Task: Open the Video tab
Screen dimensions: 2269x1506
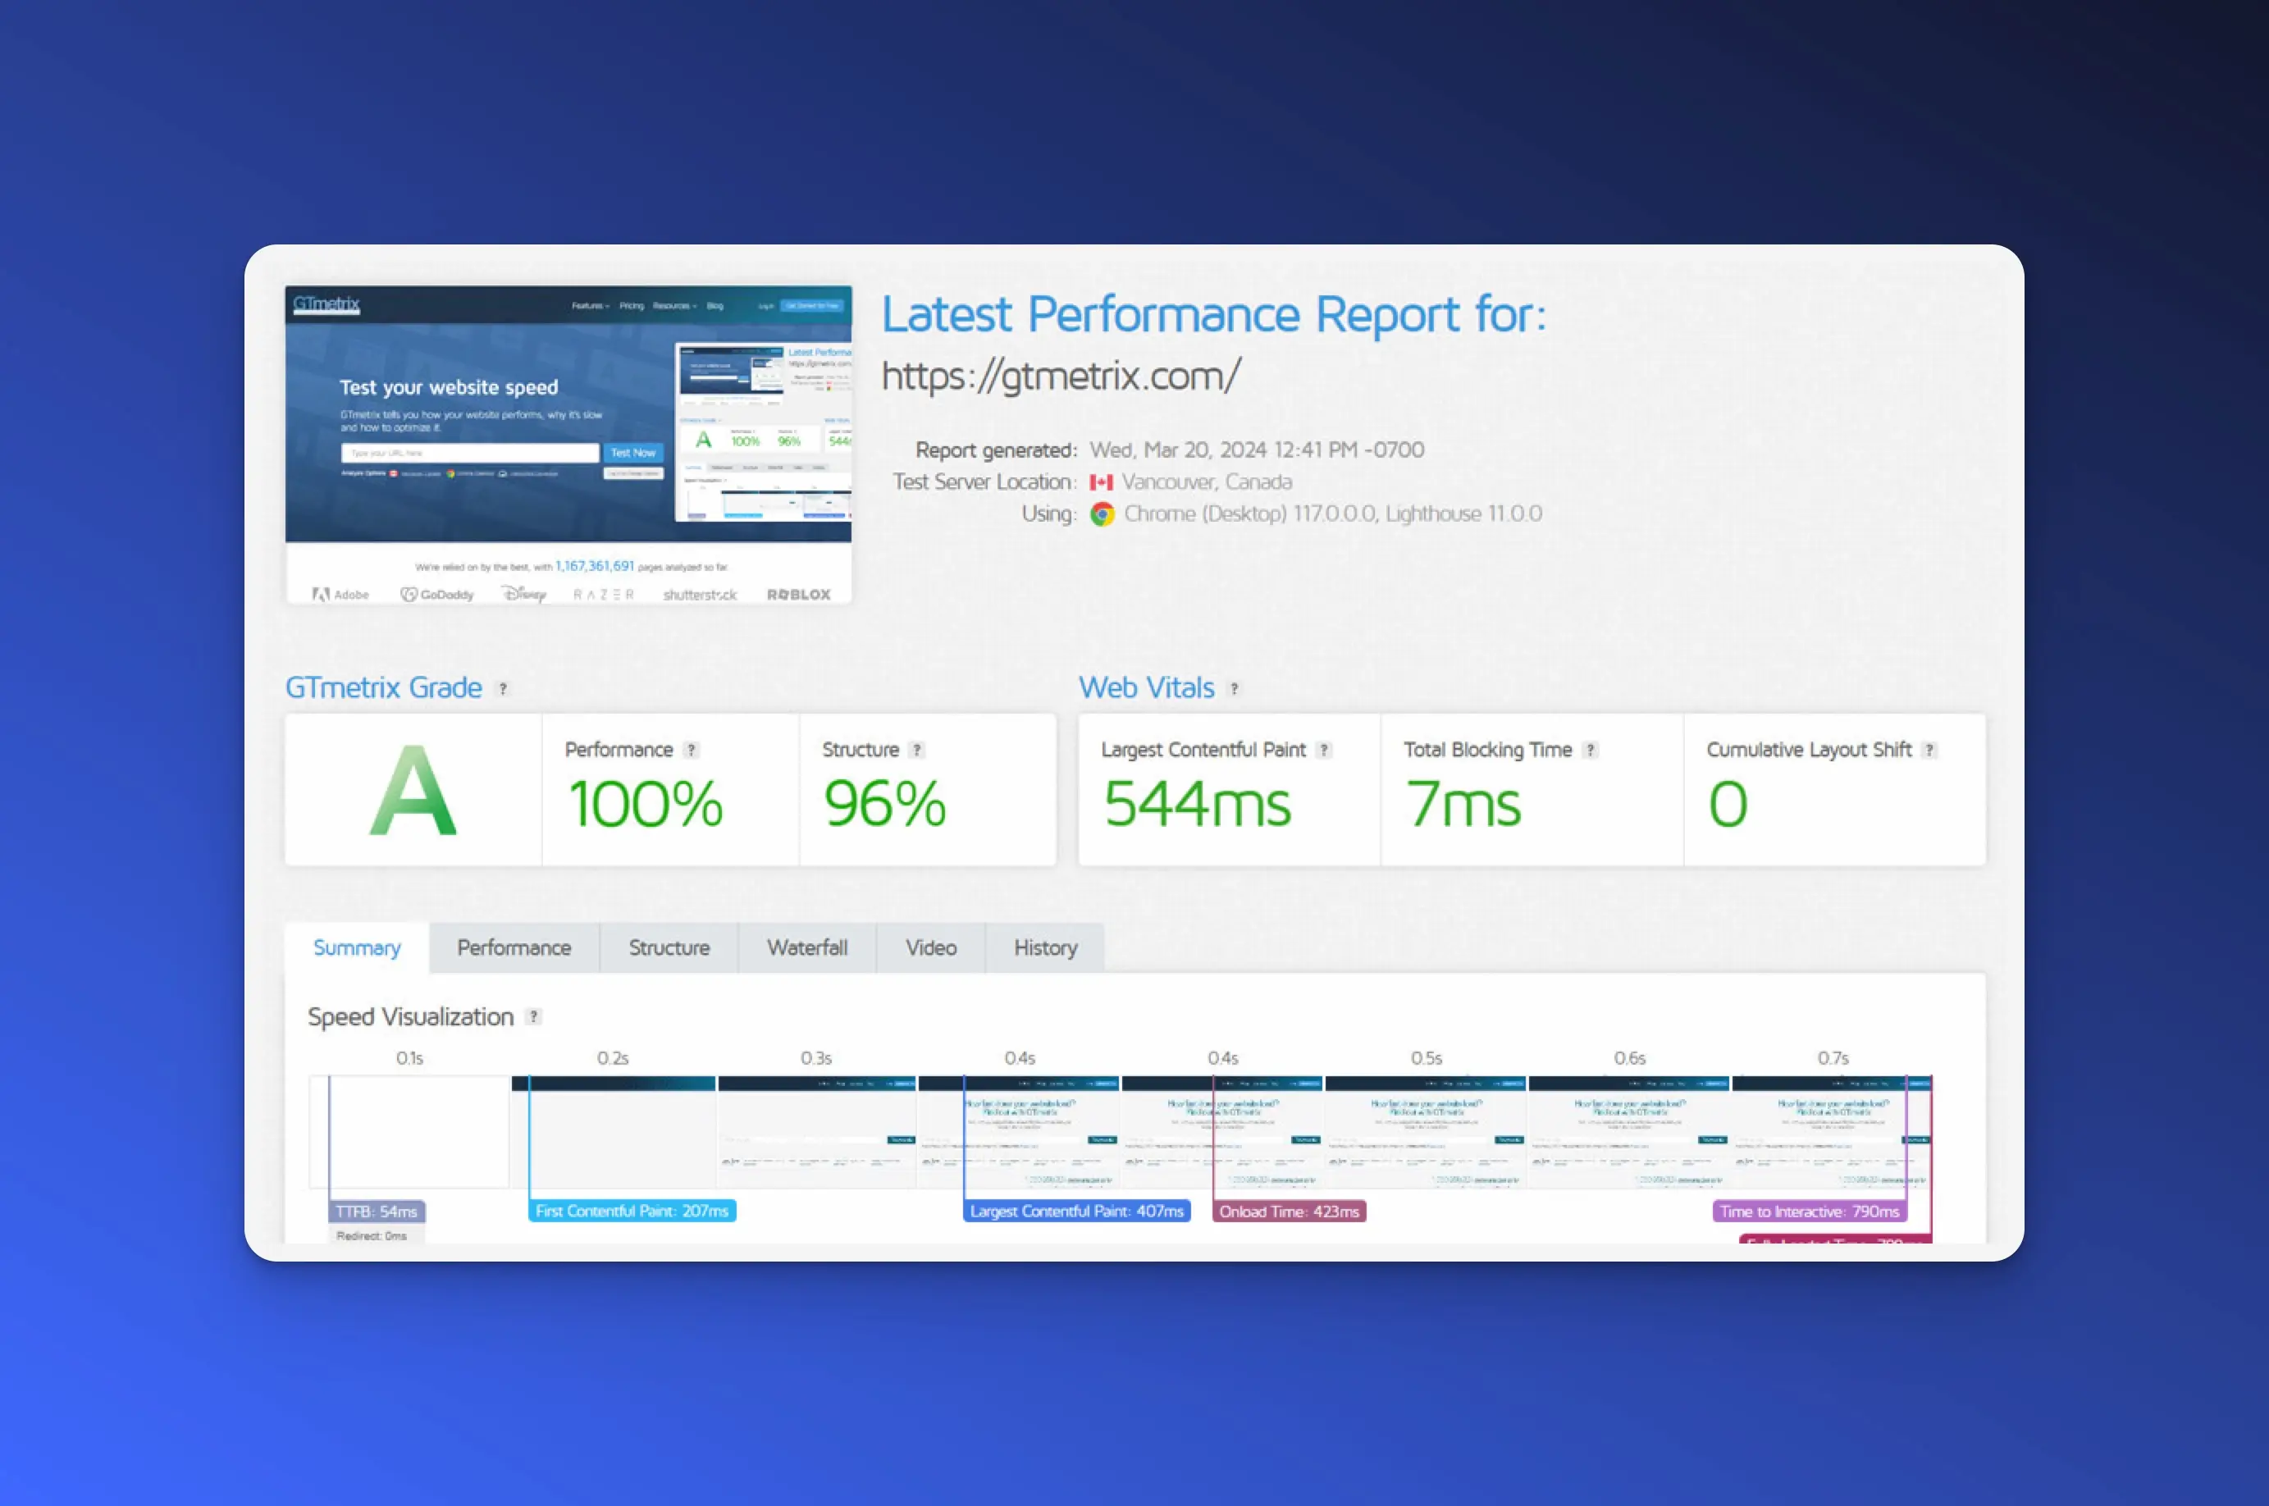Action: coord(930,948)
